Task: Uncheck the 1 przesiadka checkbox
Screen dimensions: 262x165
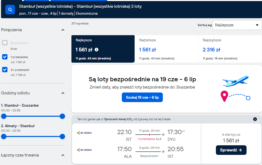Action: 5,57
